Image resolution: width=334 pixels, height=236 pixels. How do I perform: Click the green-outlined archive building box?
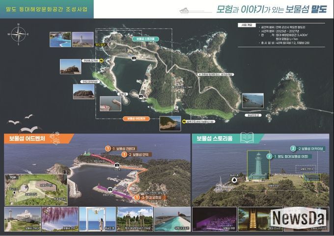click(311, 178)
